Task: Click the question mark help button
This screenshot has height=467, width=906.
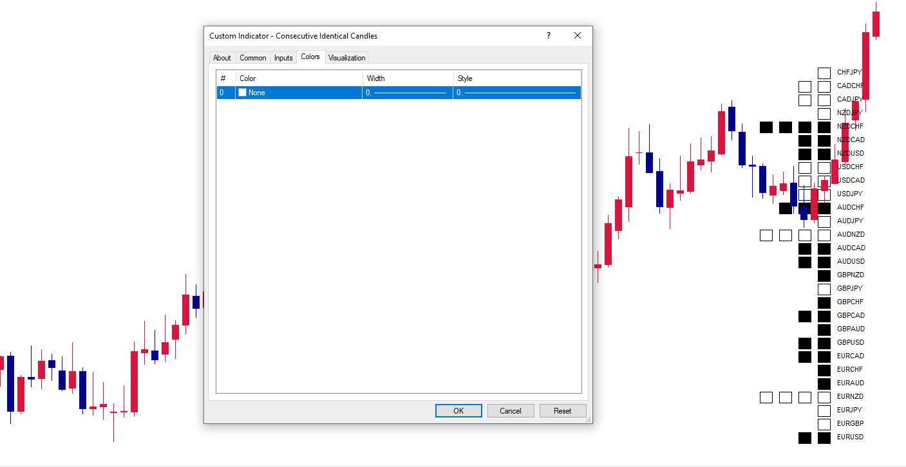Action: pos(549,36)
